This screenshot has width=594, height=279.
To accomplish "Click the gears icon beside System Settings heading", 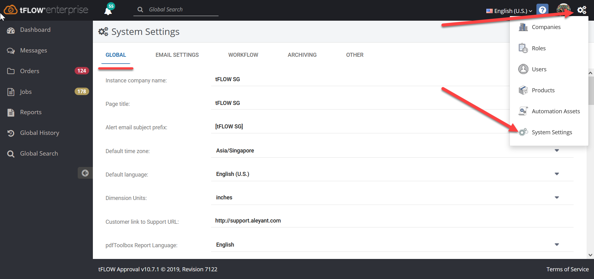I will coord(103,31).
